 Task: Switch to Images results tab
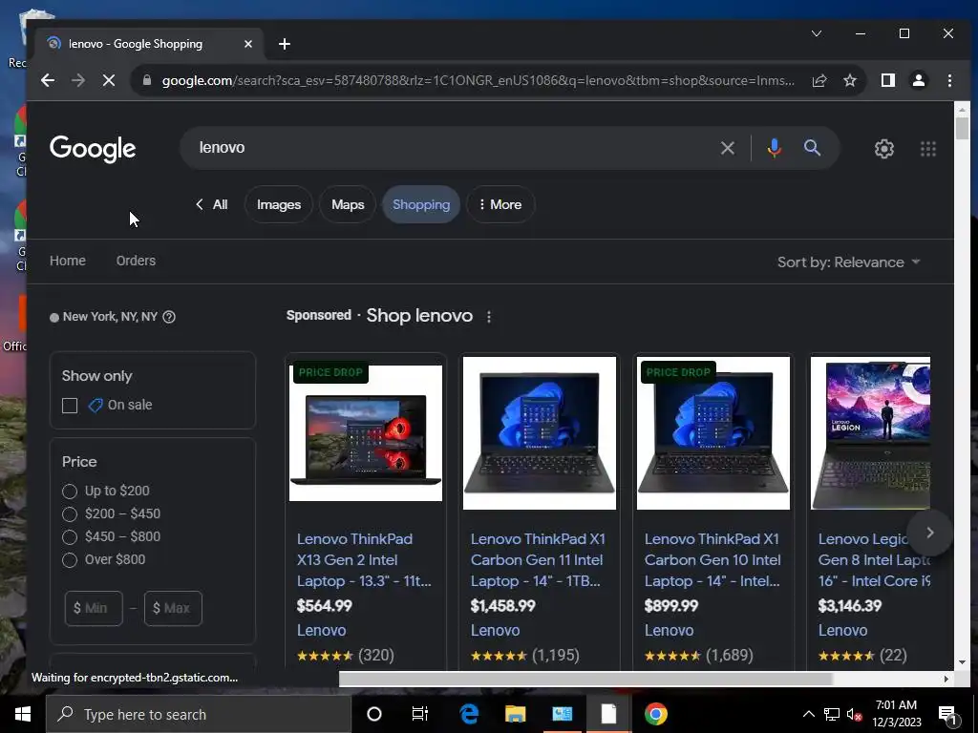click(x=279, y=204)
